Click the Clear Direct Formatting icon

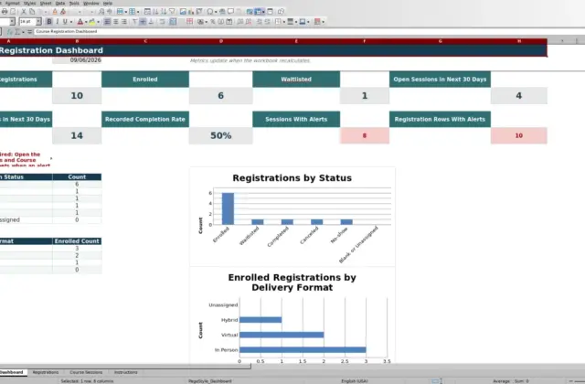(63, 12)
